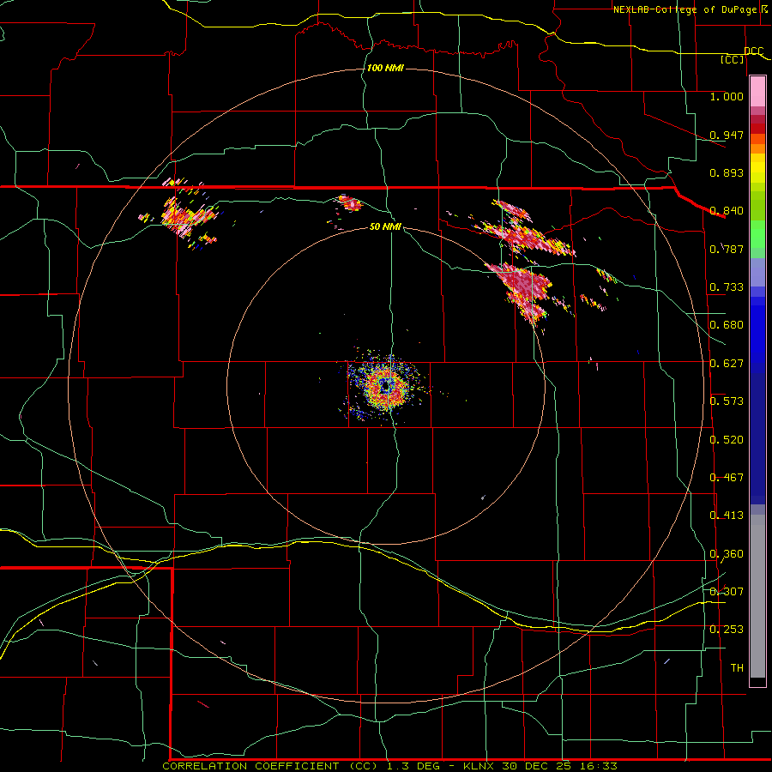
Task: Select the 0.787 scale value
Action: (x=727, y=249)
